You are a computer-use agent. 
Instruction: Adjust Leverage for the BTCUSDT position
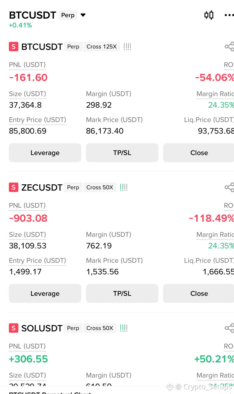point(45,153)
